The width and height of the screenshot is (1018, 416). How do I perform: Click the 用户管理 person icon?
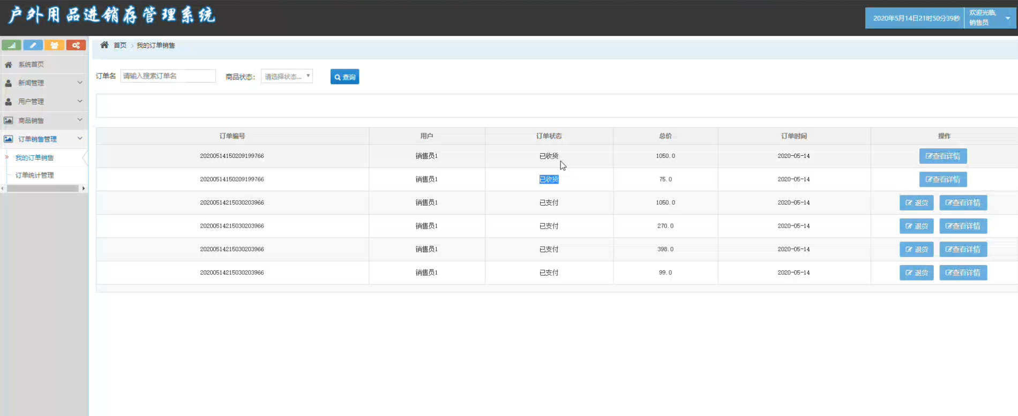coord(8,102)
